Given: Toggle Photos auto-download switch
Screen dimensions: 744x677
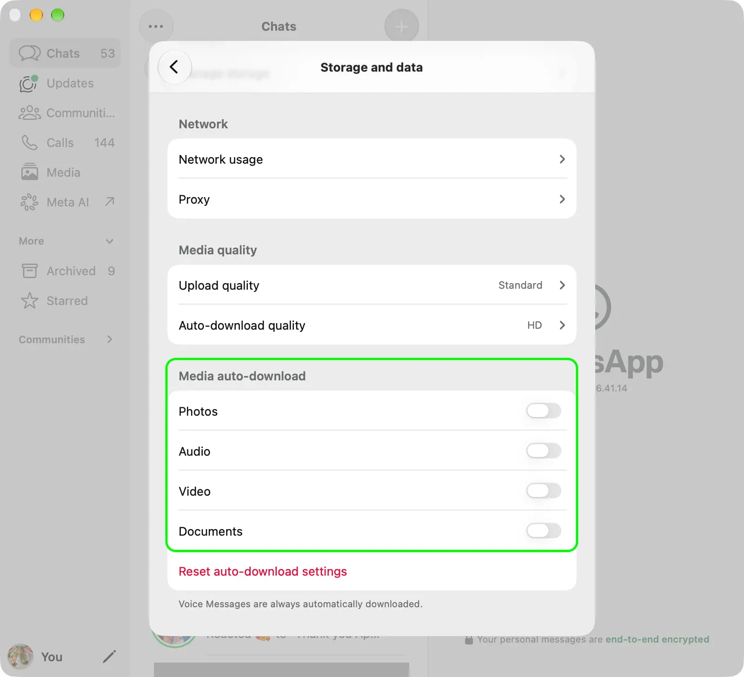Looking at the screenshot, I should click(544, 411).
